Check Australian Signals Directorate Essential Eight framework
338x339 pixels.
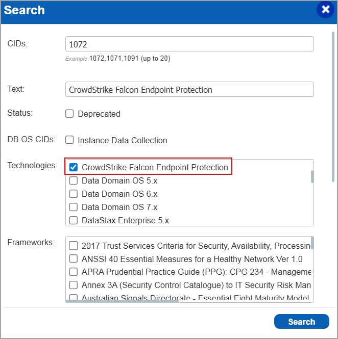click(x=74, y=297)
